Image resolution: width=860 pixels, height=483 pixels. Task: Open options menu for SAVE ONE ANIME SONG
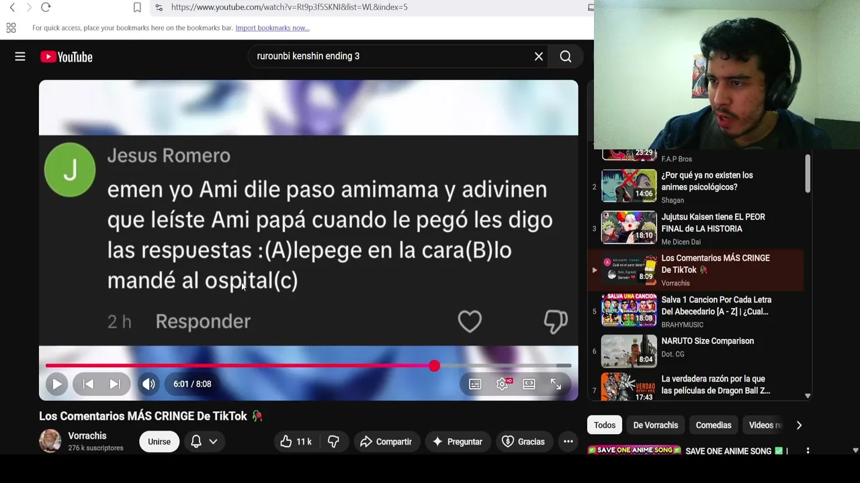tap(808, 451)
